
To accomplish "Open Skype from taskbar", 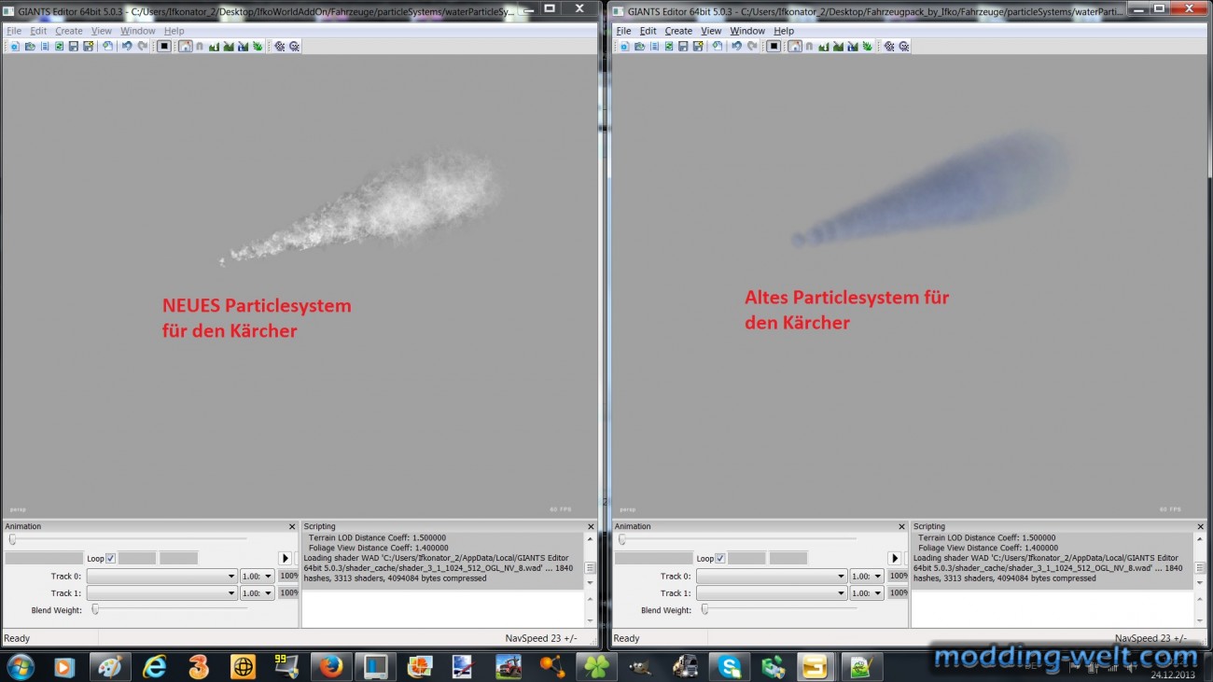I will [730, 667].
